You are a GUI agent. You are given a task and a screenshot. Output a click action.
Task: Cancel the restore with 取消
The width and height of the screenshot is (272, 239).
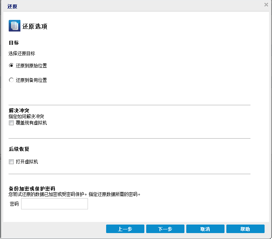[205, 229]
